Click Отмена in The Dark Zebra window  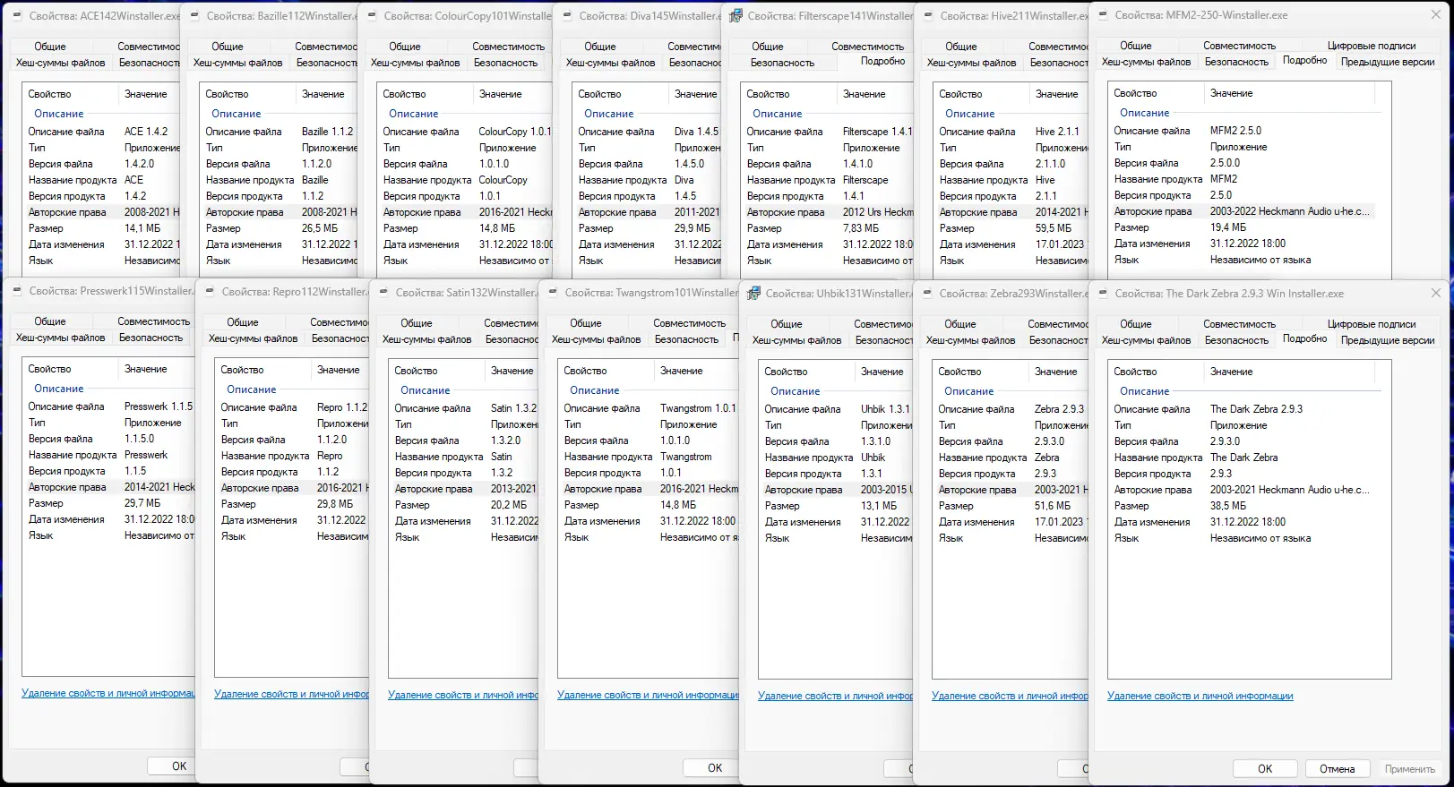[1337, 768]
